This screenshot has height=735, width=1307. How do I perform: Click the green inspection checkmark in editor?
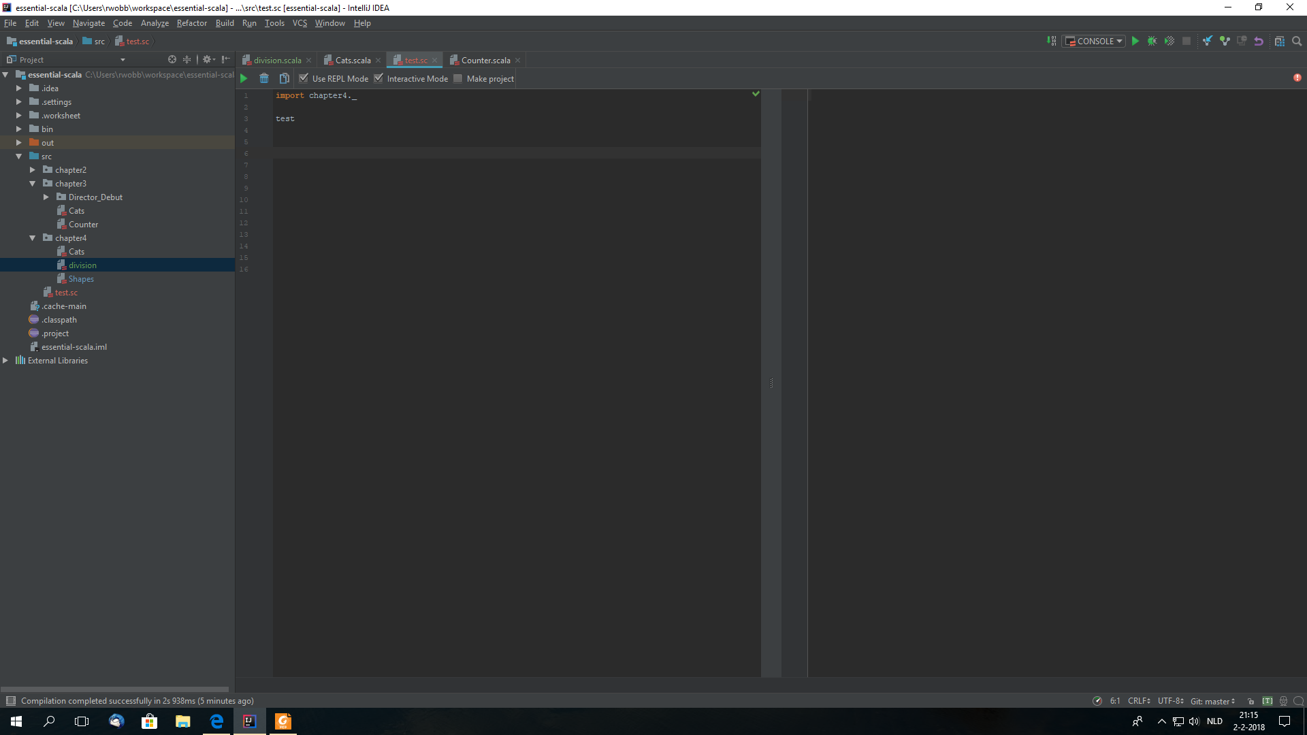pos(756,94)
